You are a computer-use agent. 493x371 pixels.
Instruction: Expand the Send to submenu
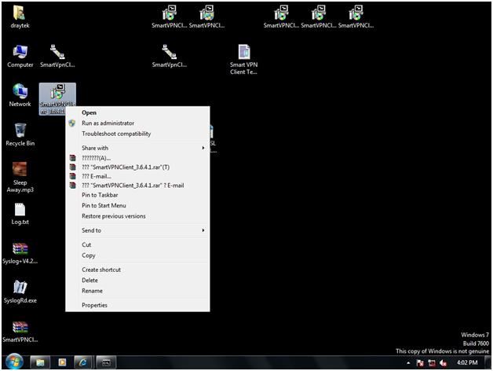pos(137,230)
